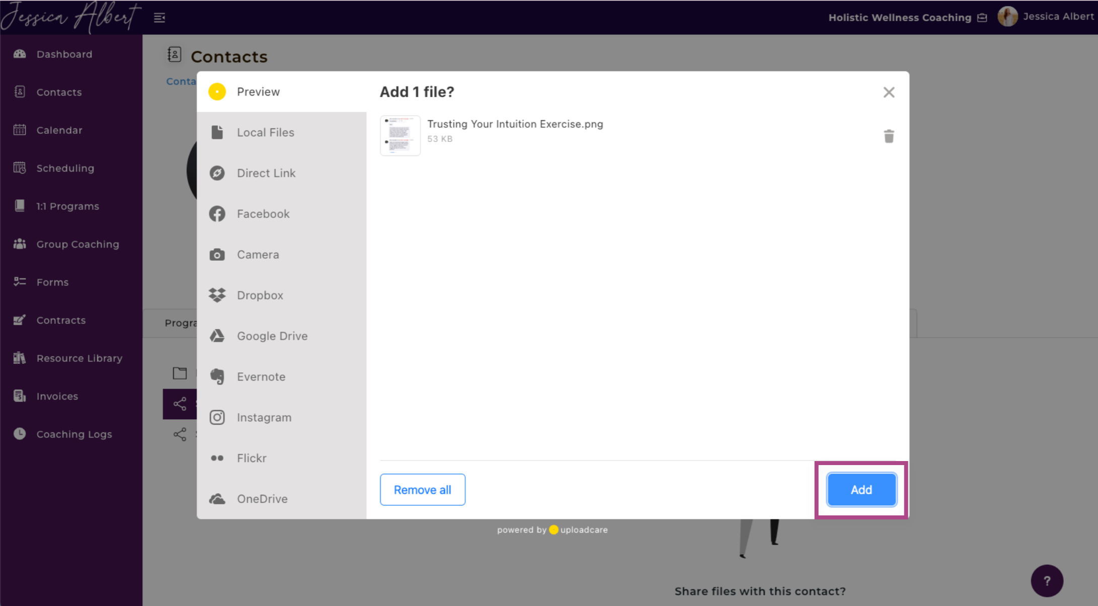
Task: Select Instagram upload source
Action: click(x=264, y=418)
